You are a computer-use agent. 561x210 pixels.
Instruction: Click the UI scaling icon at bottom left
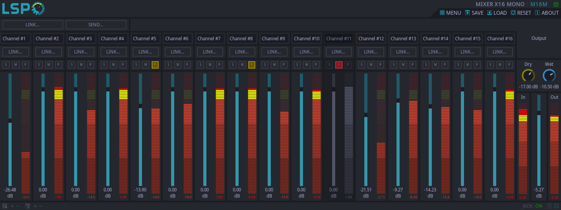(5, 206)
